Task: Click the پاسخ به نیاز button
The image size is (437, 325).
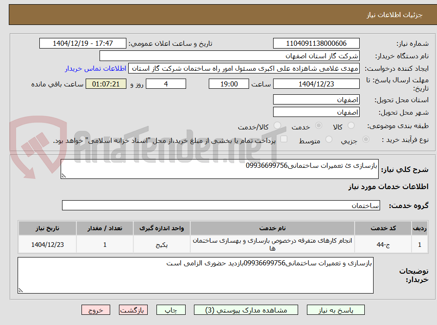Action: click(x=336, y=310)
